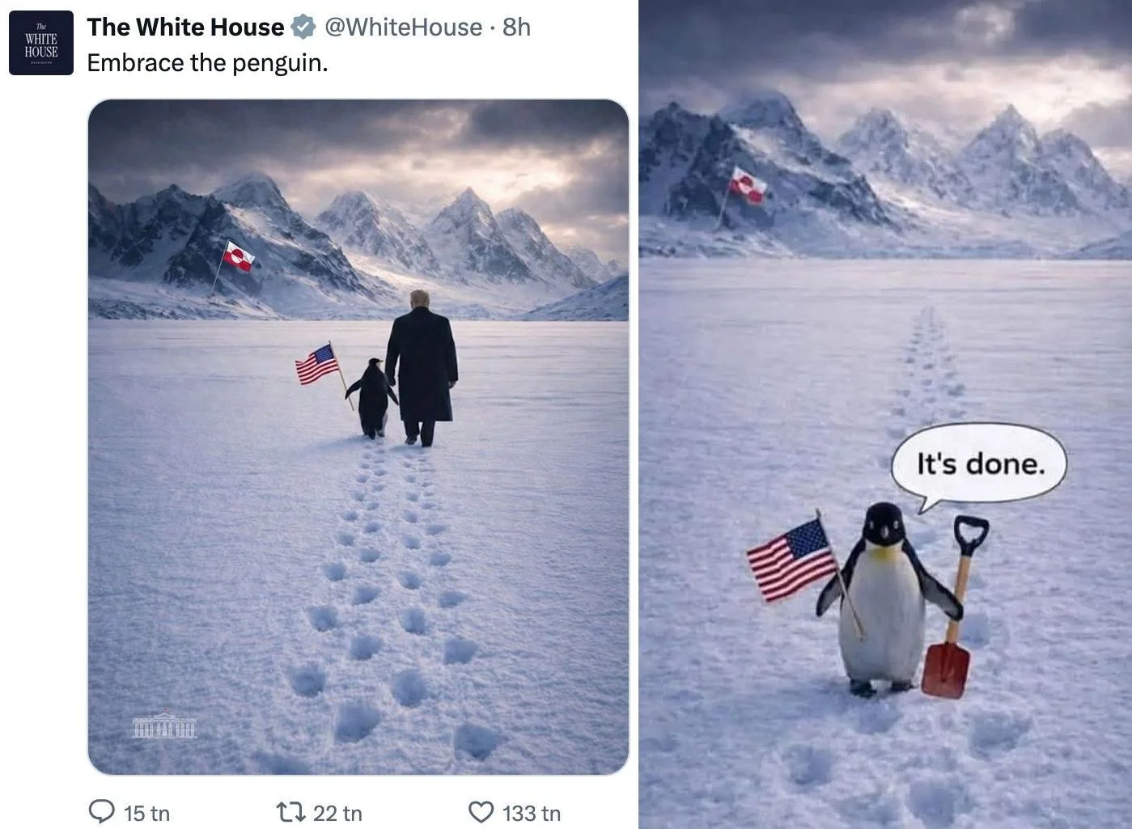Click the "Embrace the penguin." tweet text
This screenshot has width=1132, height=829.
[207, 62]
